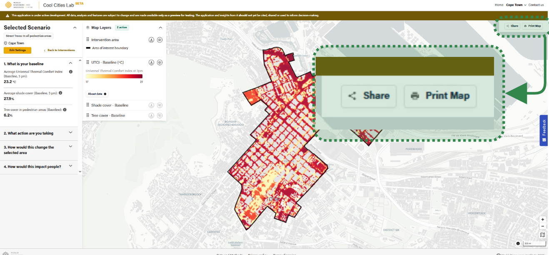Open Contact us from top navigation
Screen dimensions: 549x255
coord(536,5)
